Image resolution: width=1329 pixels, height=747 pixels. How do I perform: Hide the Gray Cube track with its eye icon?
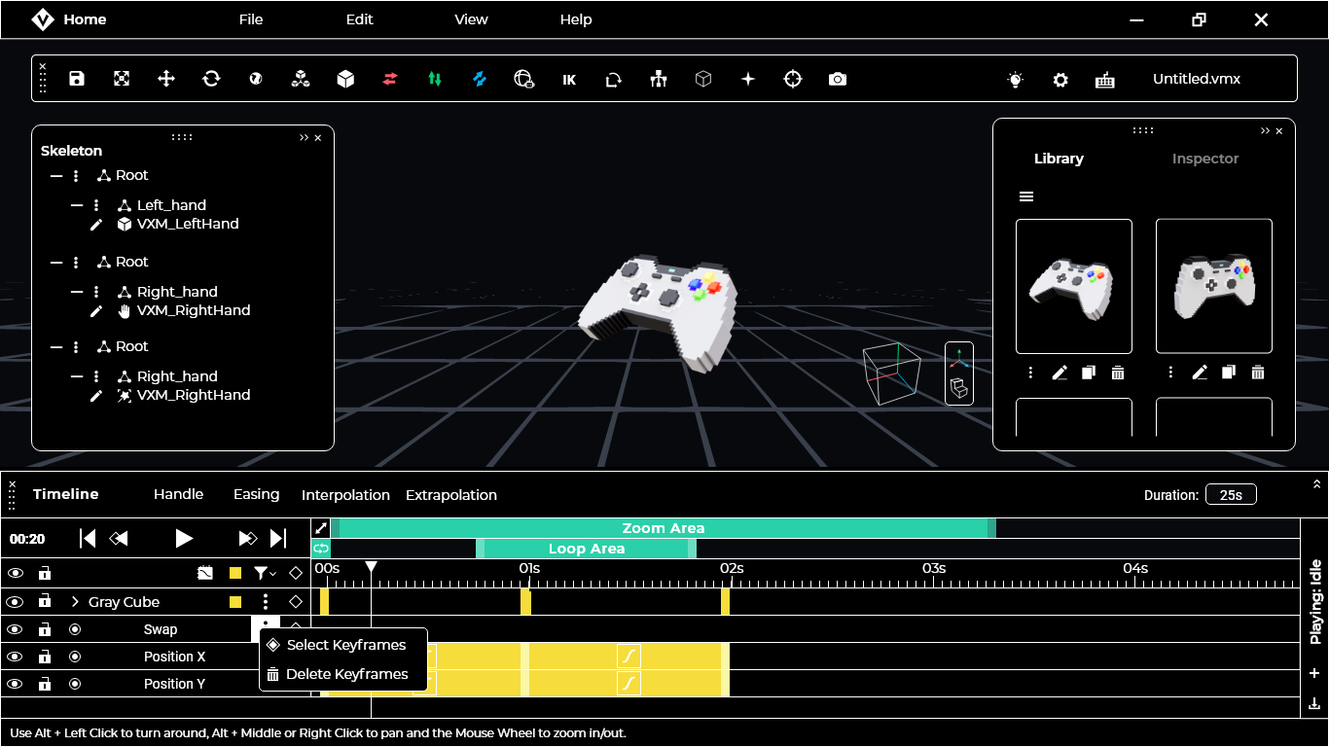[x=15, y=601]
